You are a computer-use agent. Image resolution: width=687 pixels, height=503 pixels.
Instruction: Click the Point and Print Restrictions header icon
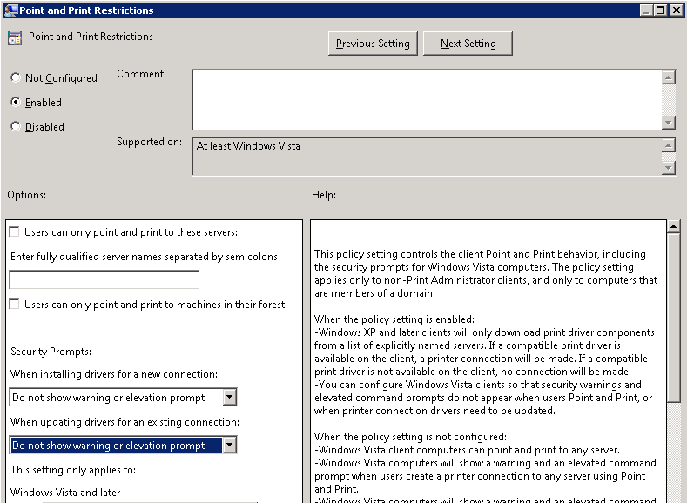coord(15,38)
